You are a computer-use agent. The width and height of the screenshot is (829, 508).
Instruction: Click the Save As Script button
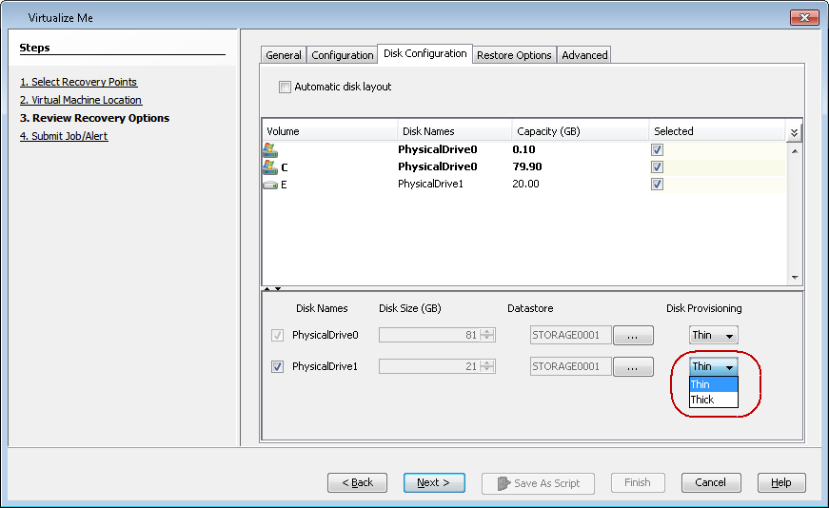click(x=538, y=483)
